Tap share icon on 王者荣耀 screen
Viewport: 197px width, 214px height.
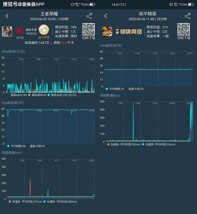[89, 16]
